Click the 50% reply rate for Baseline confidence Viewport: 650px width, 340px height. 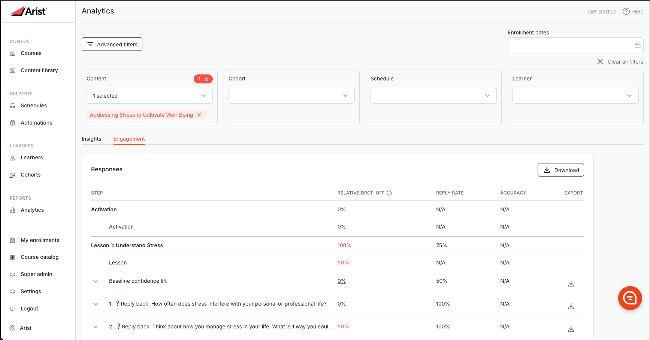click(x=442, y=281)
